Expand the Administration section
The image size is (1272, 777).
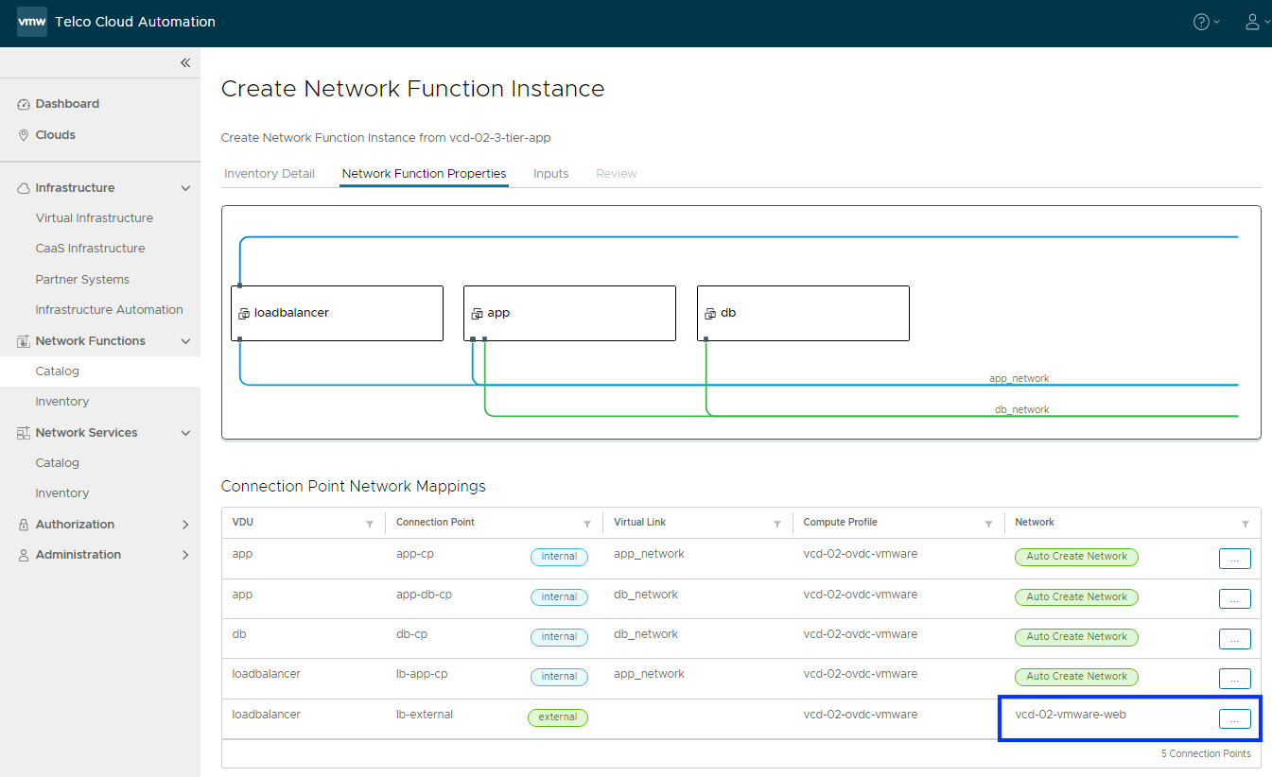[x=185, y=555]
